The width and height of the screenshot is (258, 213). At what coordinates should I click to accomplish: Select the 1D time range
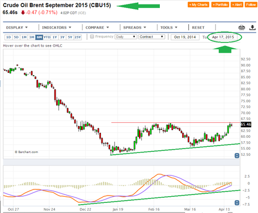pyautogui.click(x=8, y=37)
